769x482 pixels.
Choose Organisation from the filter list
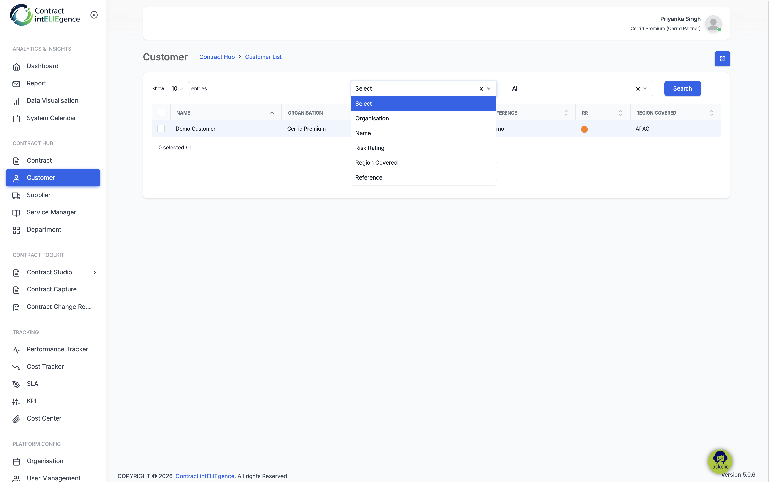point(424,118)
